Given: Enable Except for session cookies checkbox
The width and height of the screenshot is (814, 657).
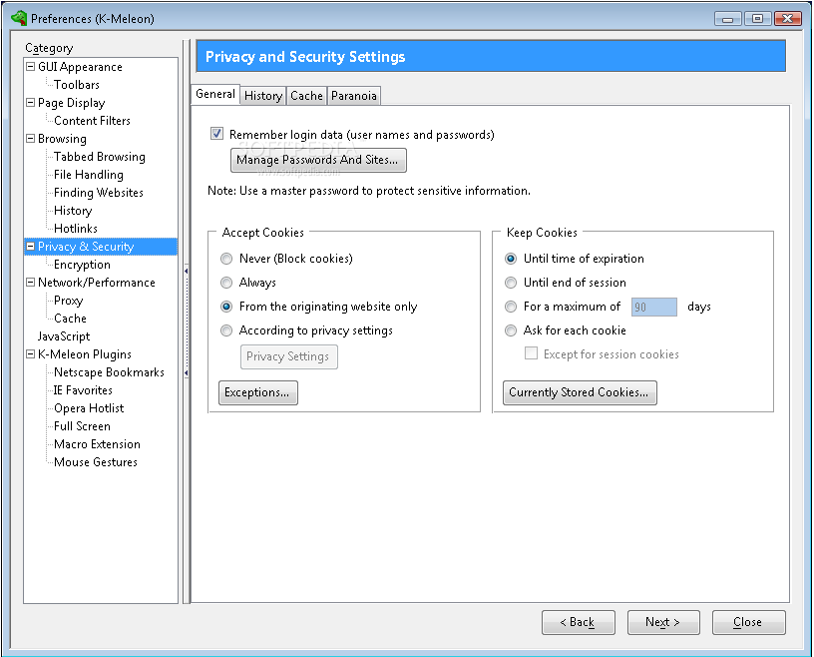Looking at the screenshot, I should point(531,353).
